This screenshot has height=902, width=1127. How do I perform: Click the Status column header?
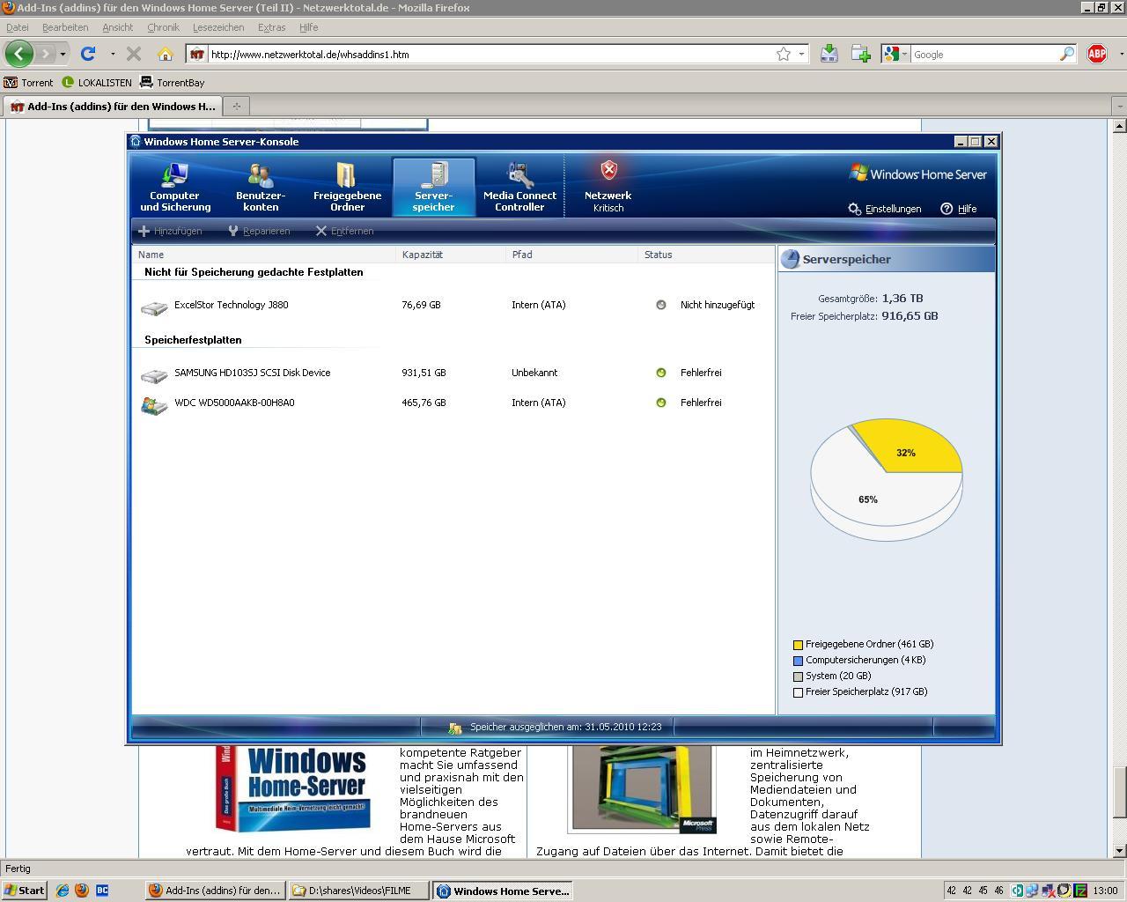(705, 255)
